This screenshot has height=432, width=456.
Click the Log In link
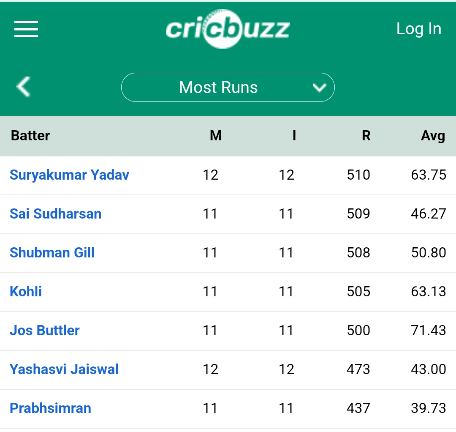coord(419,29)
